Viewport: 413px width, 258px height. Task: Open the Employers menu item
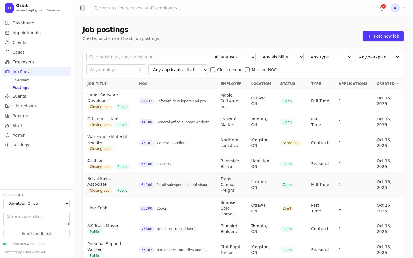coord(36,62)
